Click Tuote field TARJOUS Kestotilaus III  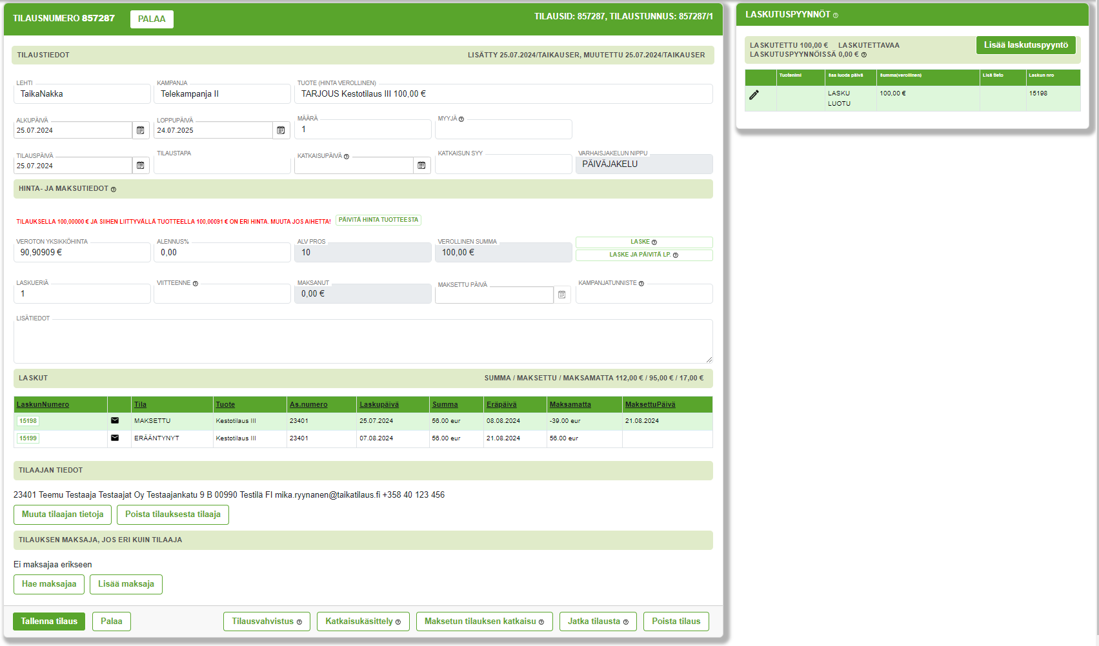[x=503, y=94]
